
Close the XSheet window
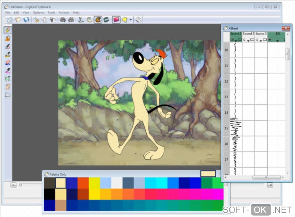[x=286, y=28]
